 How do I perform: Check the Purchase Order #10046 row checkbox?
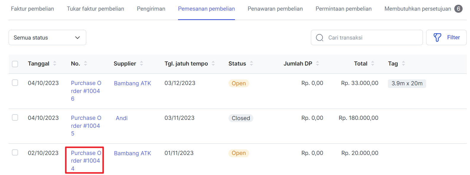tap(15, 83)
